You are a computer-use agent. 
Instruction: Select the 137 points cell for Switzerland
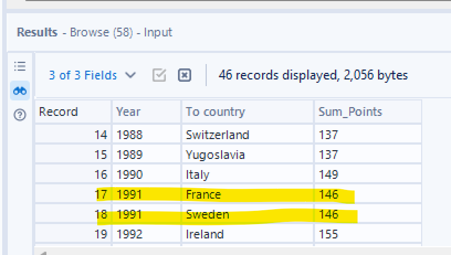(368, 135)
